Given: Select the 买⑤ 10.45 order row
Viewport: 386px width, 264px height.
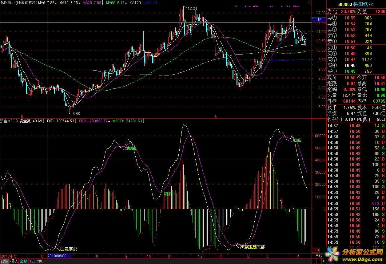Looking at the screenshot, I should [x=356, y=71].
